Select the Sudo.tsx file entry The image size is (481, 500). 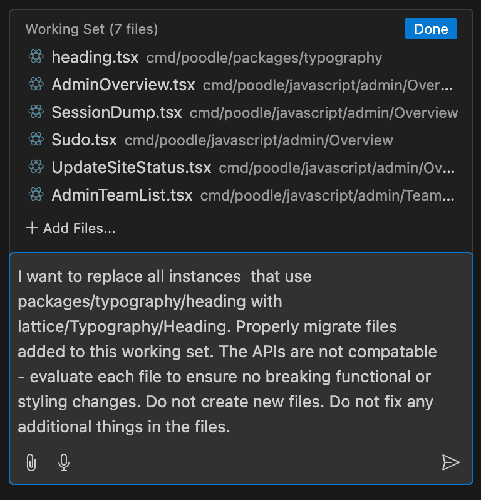click(x=84, y=140)
